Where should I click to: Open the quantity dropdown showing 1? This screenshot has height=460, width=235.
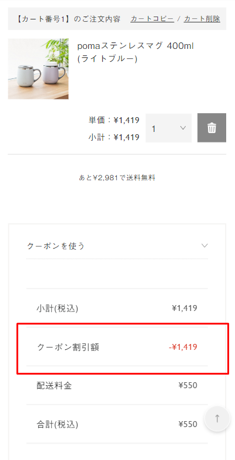point(169,128)
